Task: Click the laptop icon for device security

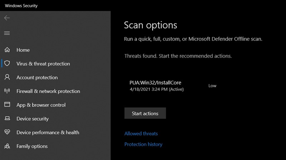Action: [7, 118]
